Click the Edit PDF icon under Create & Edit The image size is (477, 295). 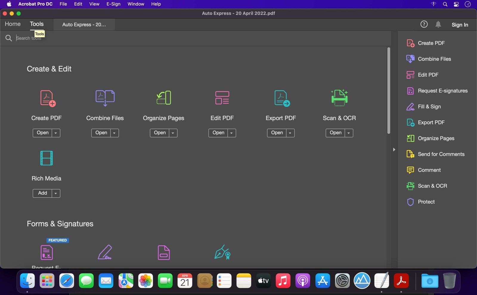click(222, 98)
